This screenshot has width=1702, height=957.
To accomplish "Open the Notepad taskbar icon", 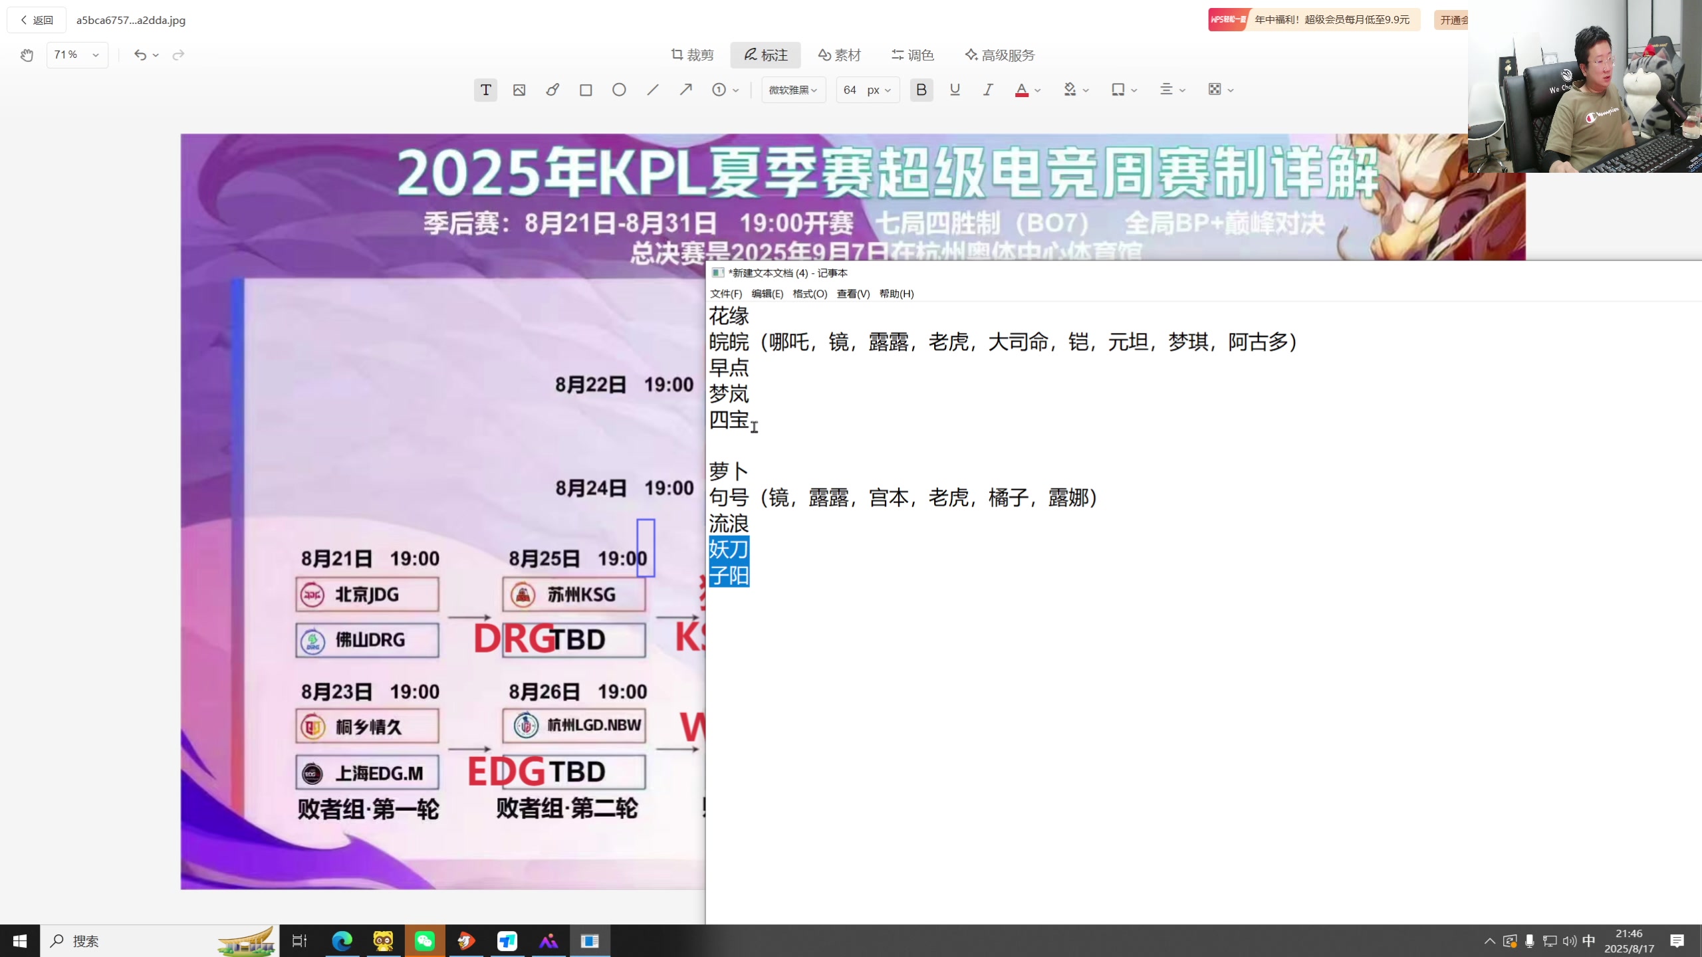I will [590, 941].
